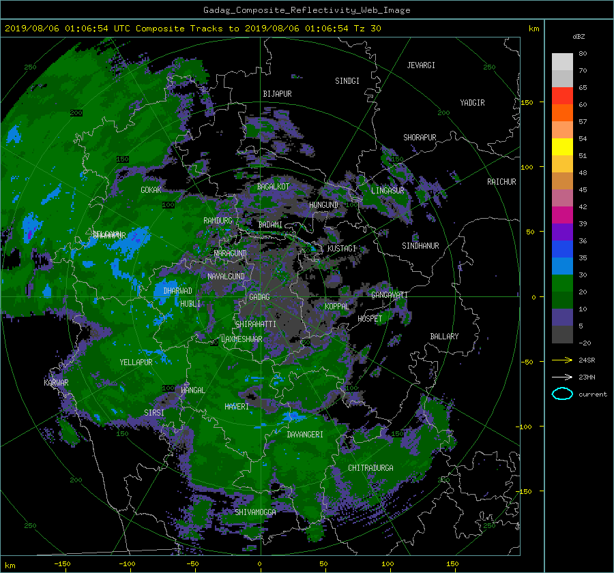Click the KARWAR coastal city label
The image size is (614, 573).
[x=56, y=383]
